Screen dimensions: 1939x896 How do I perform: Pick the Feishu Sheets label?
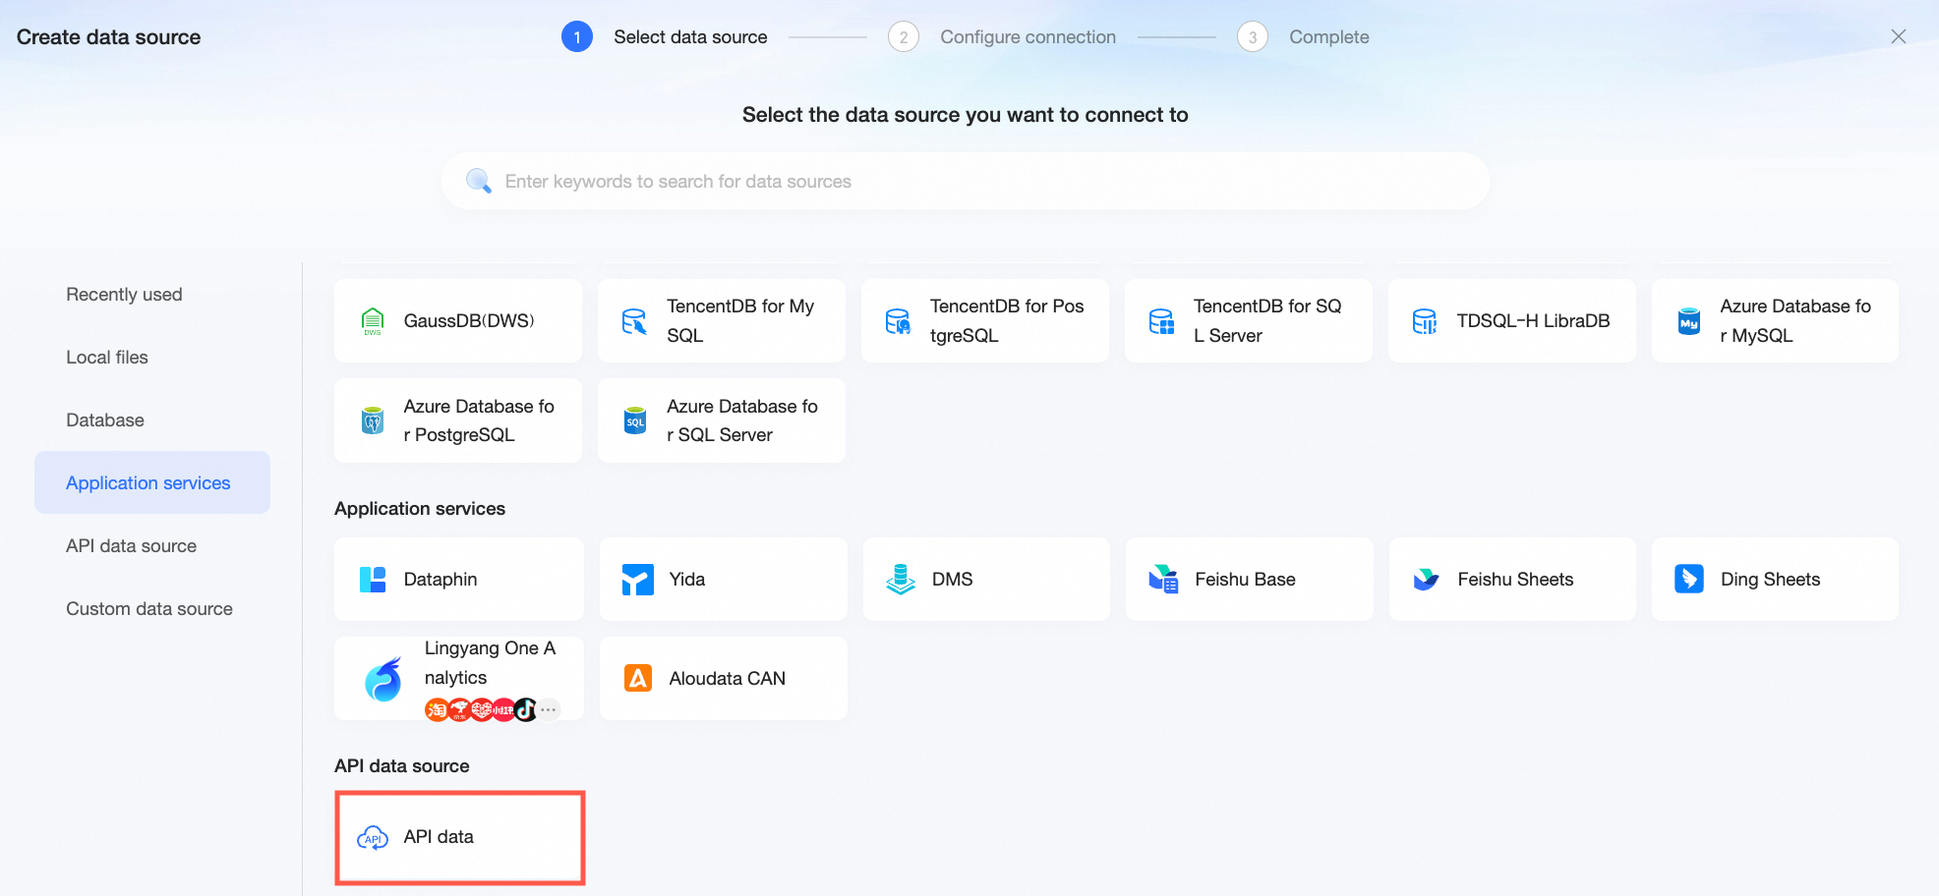(1515, 580)
